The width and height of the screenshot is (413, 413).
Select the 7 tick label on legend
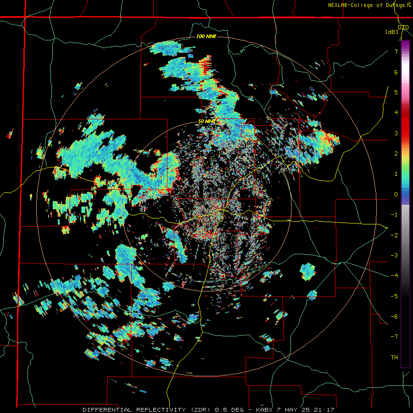pyautogui.click(x=396, y=51)
